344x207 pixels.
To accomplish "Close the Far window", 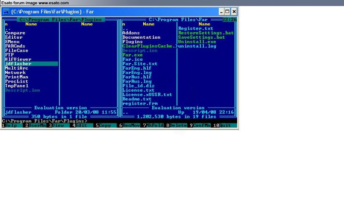I will (x=234, y=12).
